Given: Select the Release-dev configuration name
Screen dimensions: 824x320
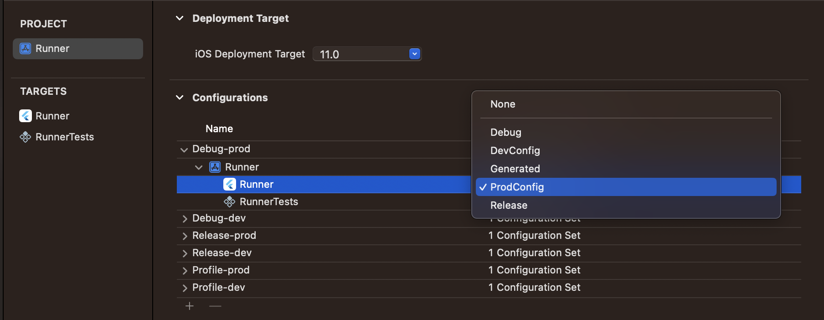Looking at the screenshot, I should [222, 253].
